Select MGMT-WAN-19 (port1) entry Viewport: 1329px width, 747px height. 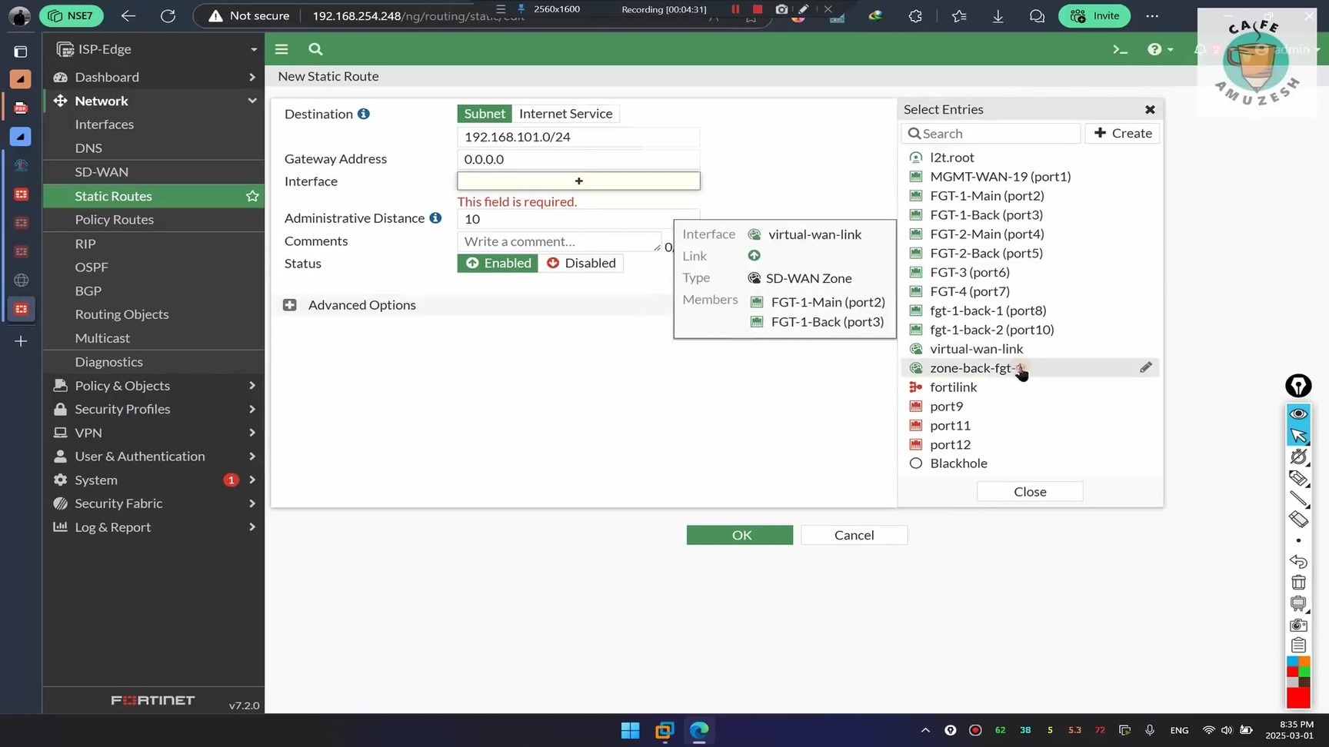coord(1030,177)
